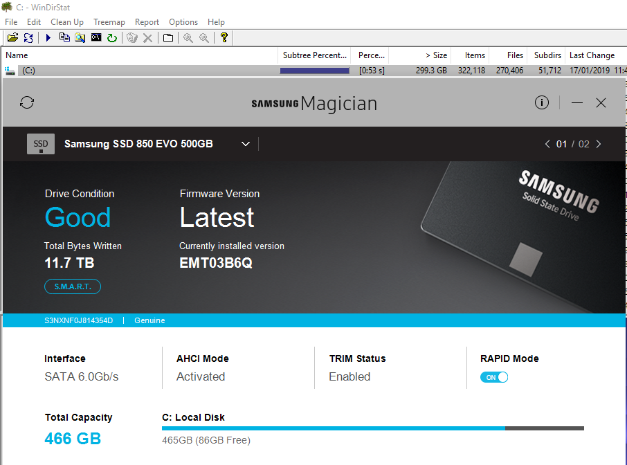Close the Samsung Magician window
Image resolution: width=627 pixels, height=465 pixels.
(601, 102)
